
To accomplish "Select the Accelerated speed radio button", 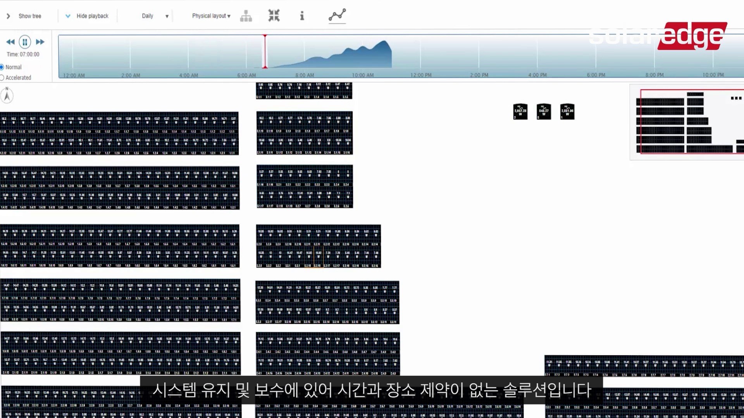I will coord(2,77).
